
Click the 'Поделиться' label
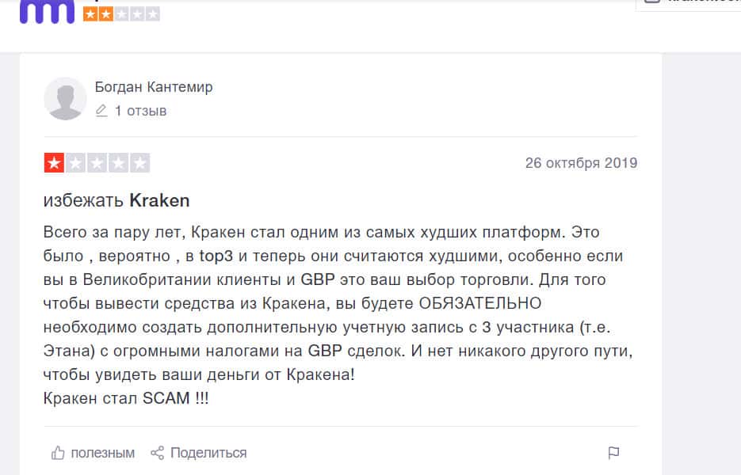pyautogui.click(x=208, y=453)
